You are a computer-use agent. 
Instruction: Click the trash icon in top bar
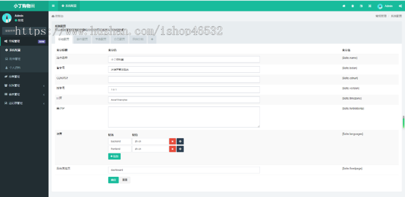point(352,6)
